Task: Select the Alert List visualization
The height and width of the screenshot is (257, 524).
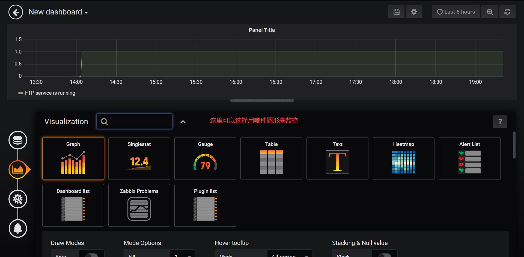Action: (x=470, y=159)
